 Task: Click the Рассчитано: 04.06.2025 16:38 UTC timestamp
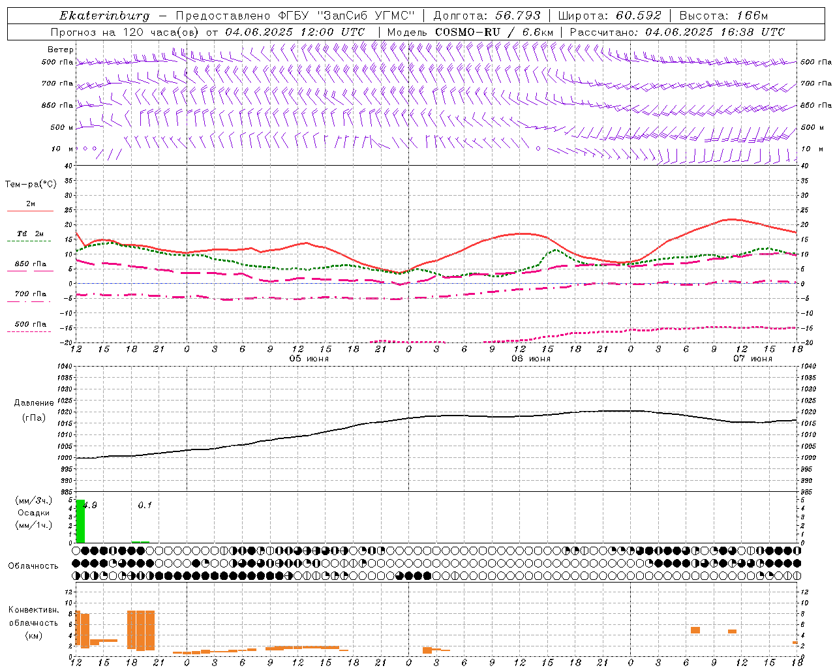click(x=677, y=32)
